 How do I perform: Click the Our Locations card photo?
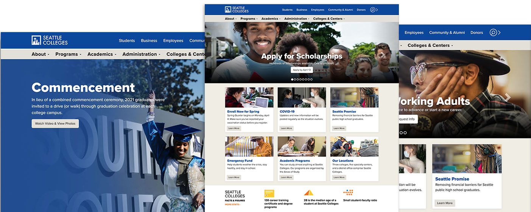pyautogui.click(x=354, y=147)
